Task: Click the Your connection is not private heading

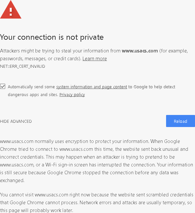Action: pyautogui.click(x=52, y=37)
